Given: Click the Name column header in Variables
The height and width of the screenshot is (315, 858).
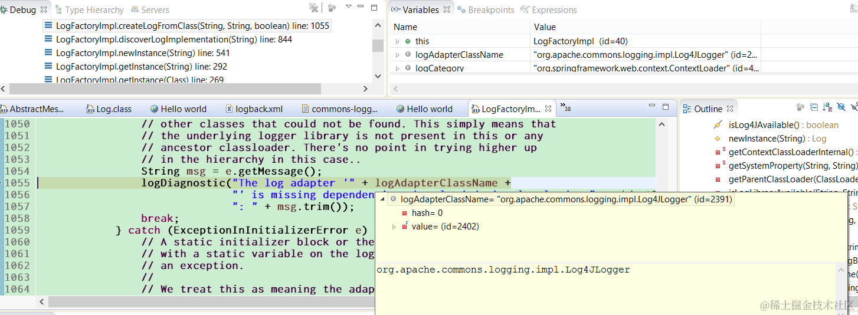Looking at the screenshot, I should (x=460, y=27).
